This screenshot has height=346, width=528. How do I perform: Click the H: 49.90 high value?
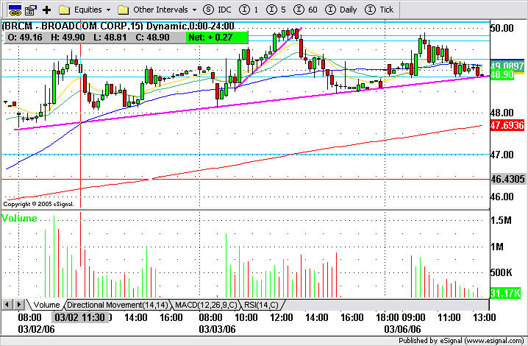pos(68,38)
